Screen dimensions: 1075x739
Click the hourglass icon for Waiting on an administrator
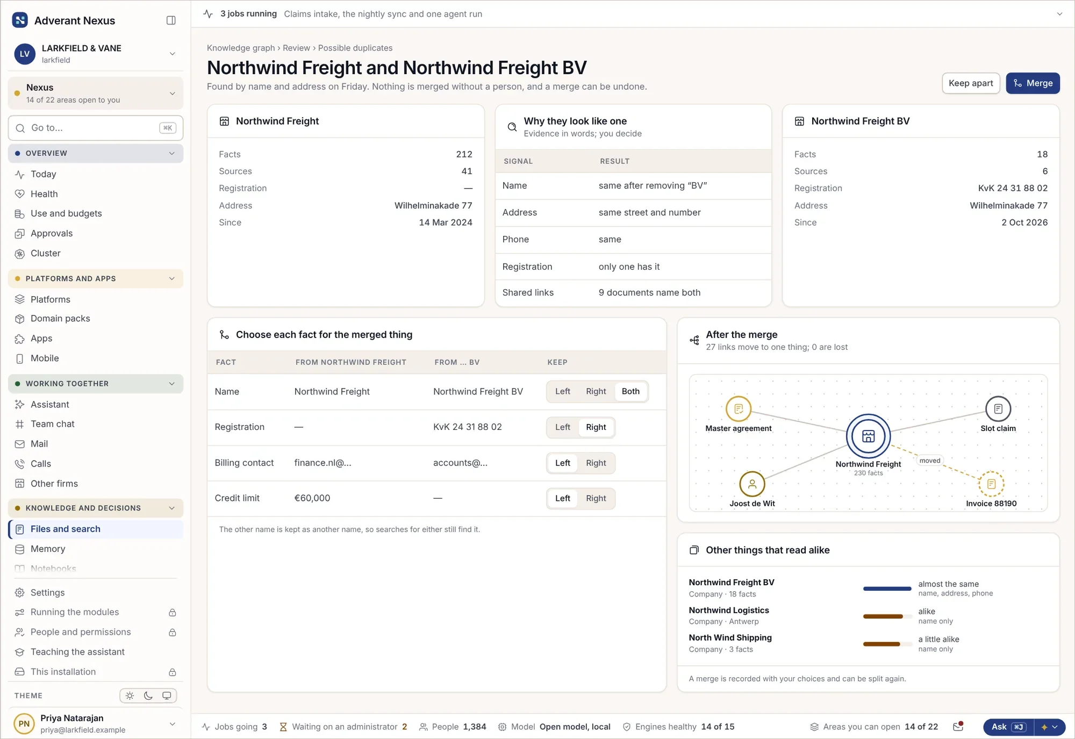pos(283,727)
